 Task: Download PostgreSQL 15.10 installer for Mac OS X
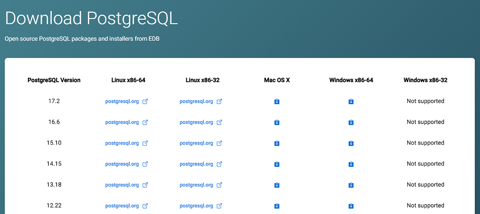point(277,143)
